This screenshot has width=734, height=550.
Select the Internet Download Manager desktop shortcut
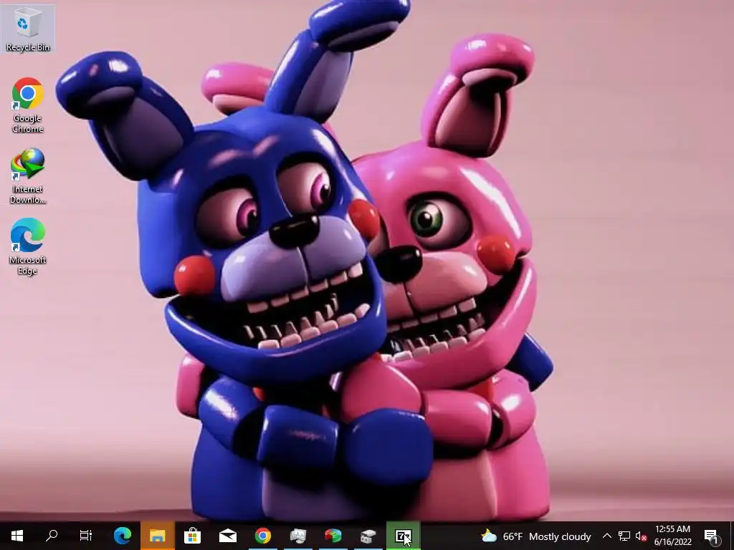tap(28, 176)
